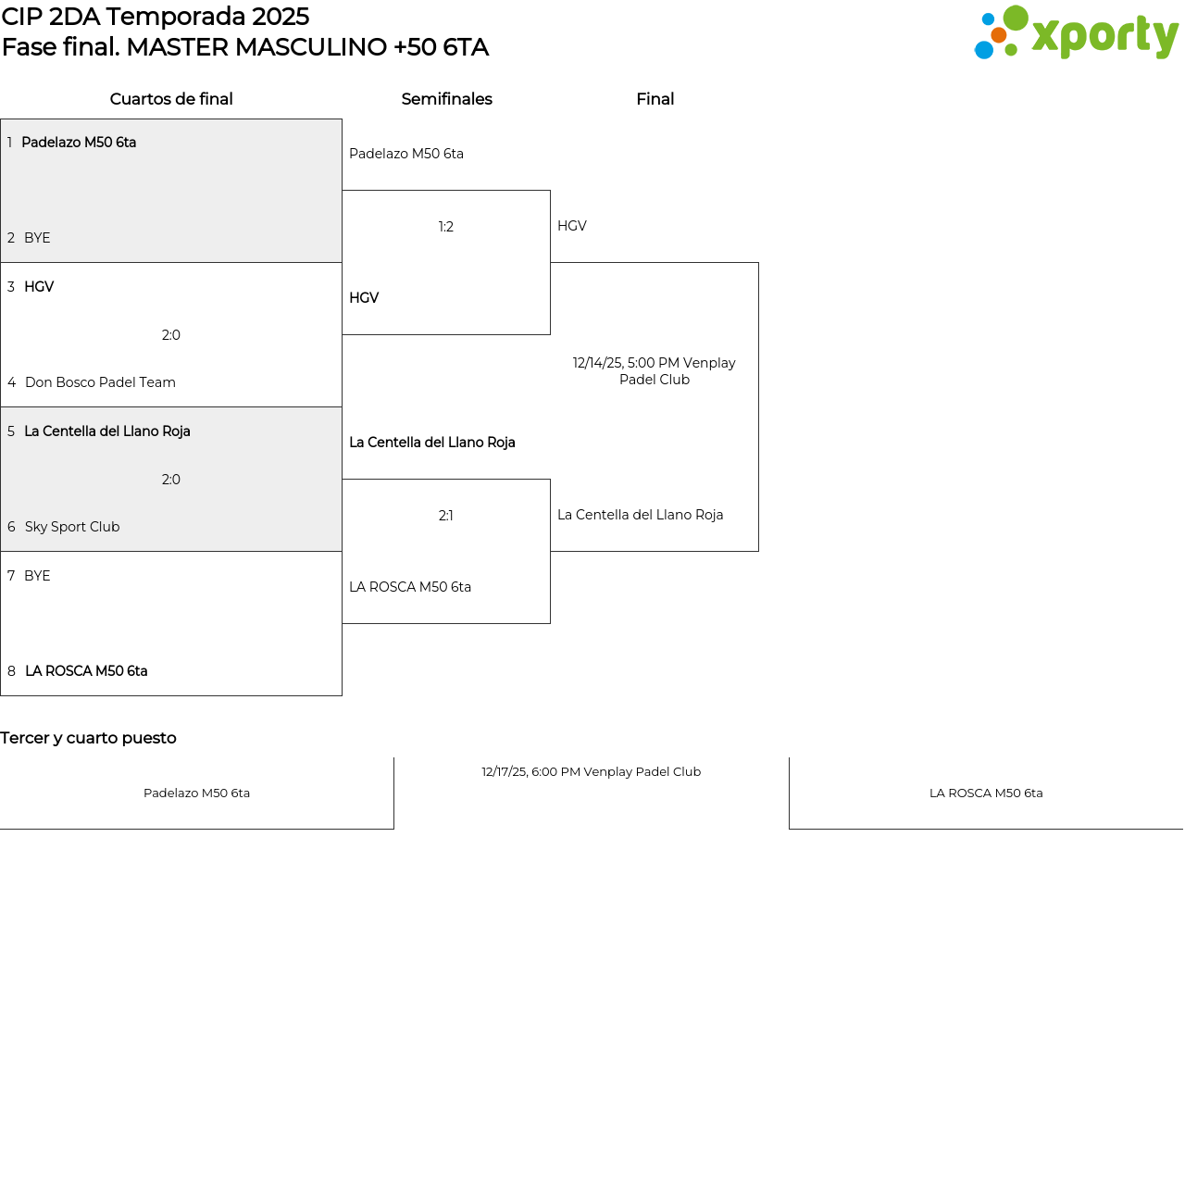The image size is (1185, 1187).
Task: Select HGV in the Final bracket
Action: point(572,226)
